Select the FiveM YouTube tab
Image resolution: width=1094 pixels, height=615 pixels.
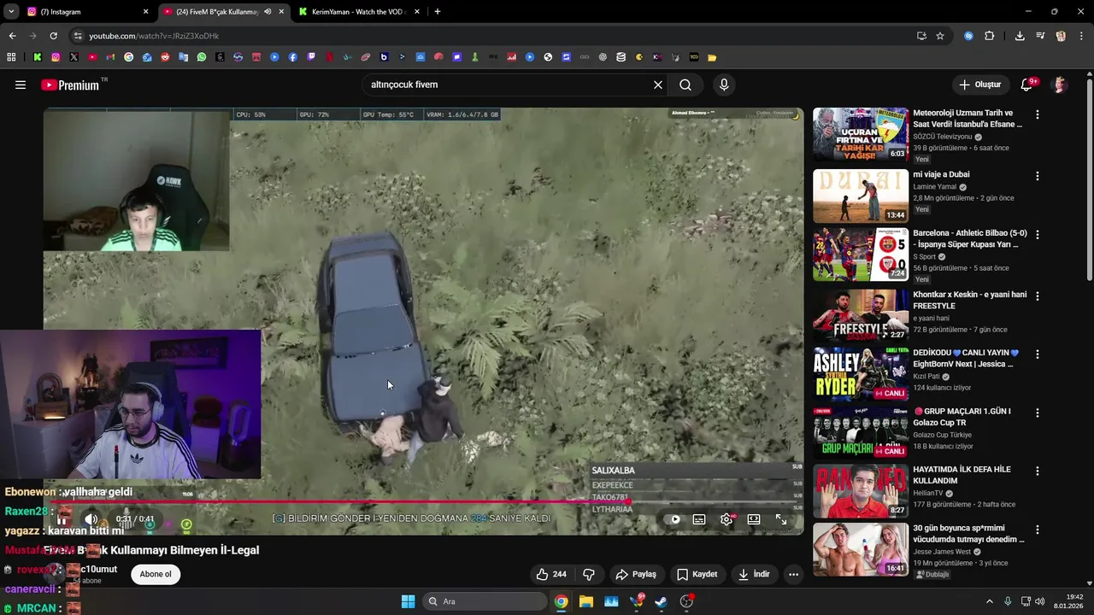[x=222, y=12]
